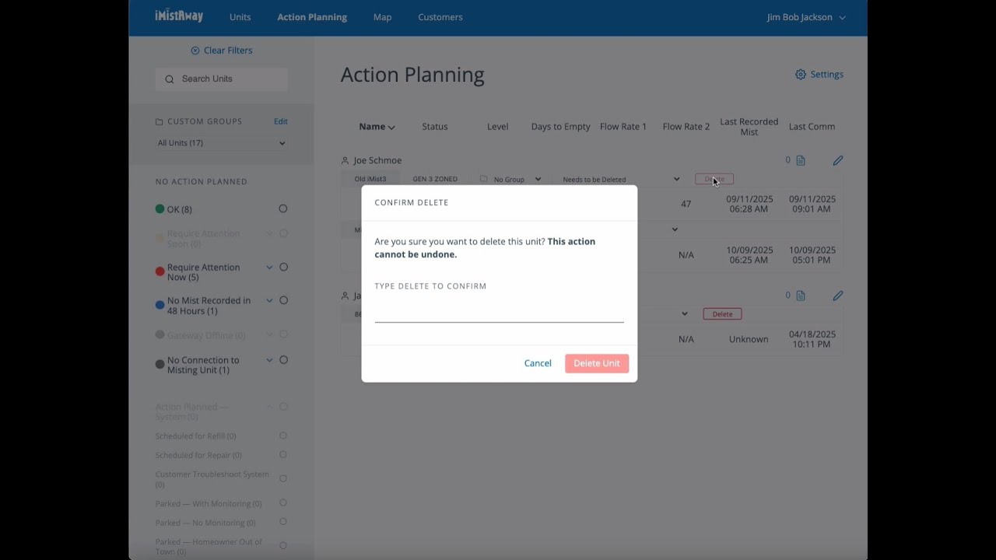This screenshot has width=996, height=560.
Task: Toggle No Mist Recorded in 48 Hours radio
Action: click(x=283, y=300)
